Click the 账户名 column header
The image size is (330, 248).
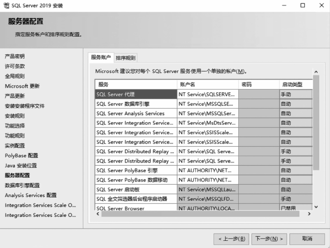[208, 85]
